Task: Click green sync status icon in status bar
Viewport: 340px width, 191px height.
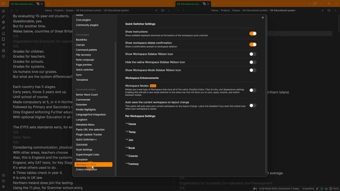Action: click(x=322, y=189)
